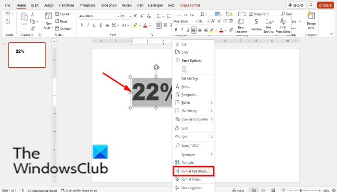The height and width of the screenshot is (192, 337).
Task: Click the Undo arrow icon
Action: point(8,14)
